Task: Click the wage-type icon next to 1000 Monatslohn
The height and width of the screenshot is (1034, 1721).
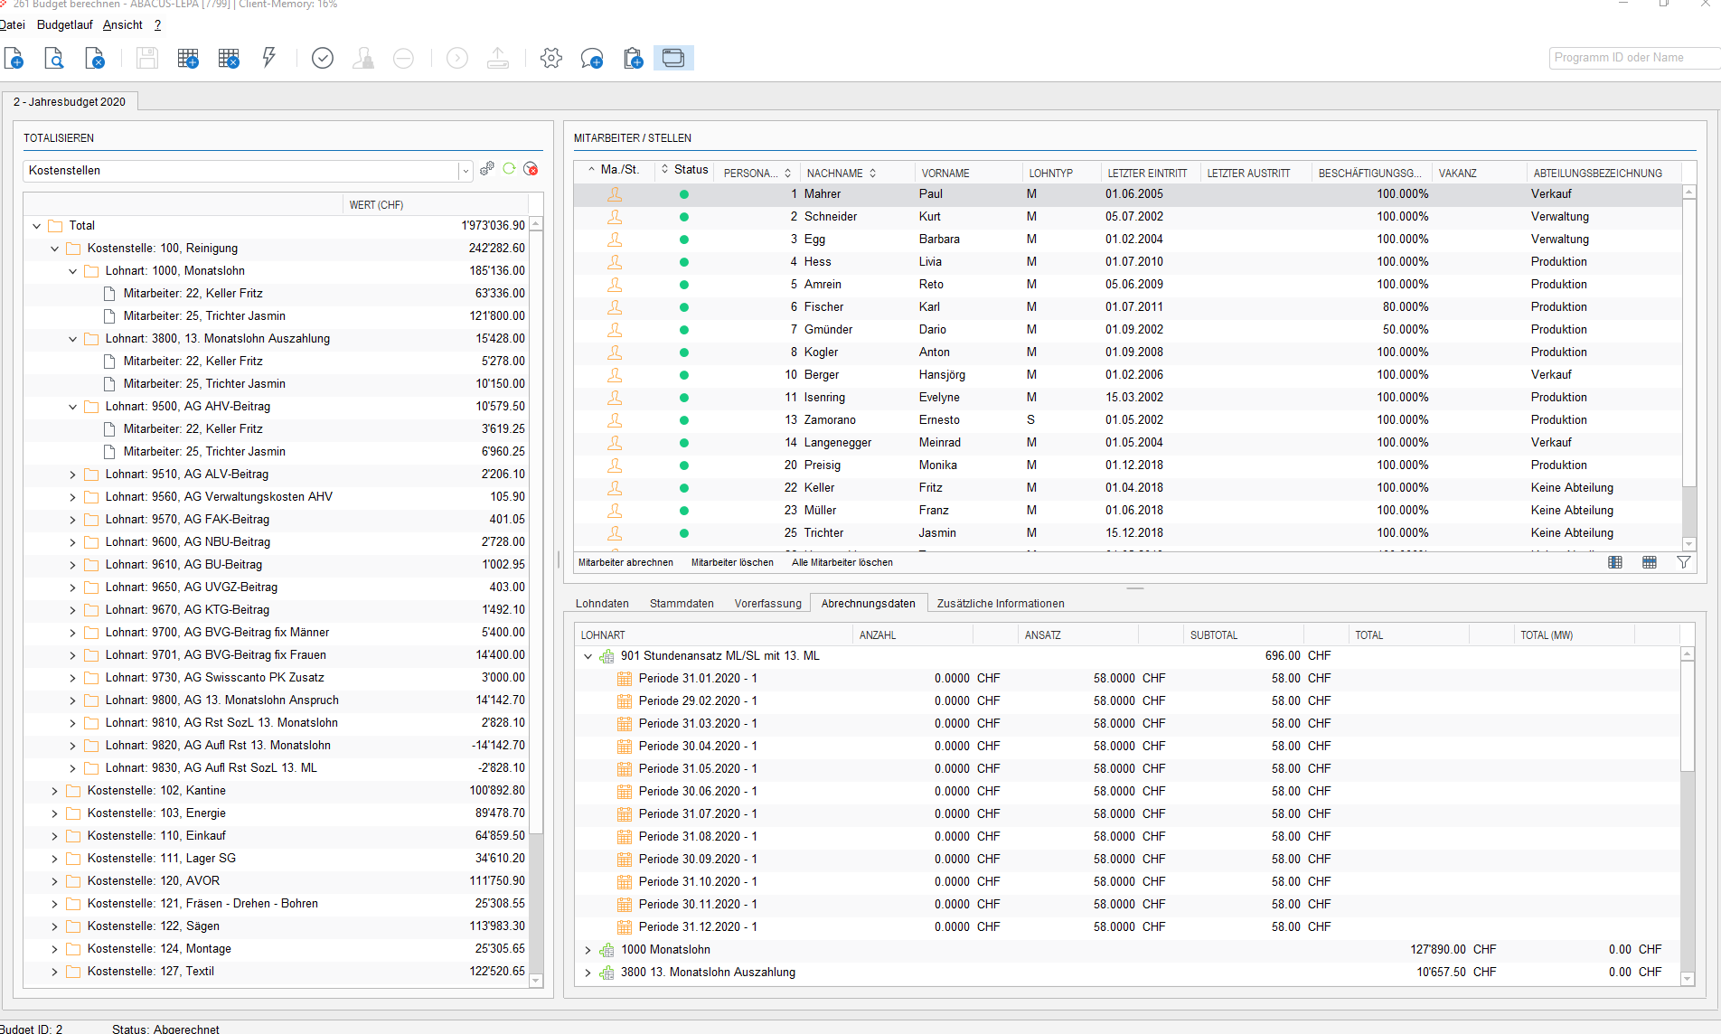Action: [x=607, y=950]
